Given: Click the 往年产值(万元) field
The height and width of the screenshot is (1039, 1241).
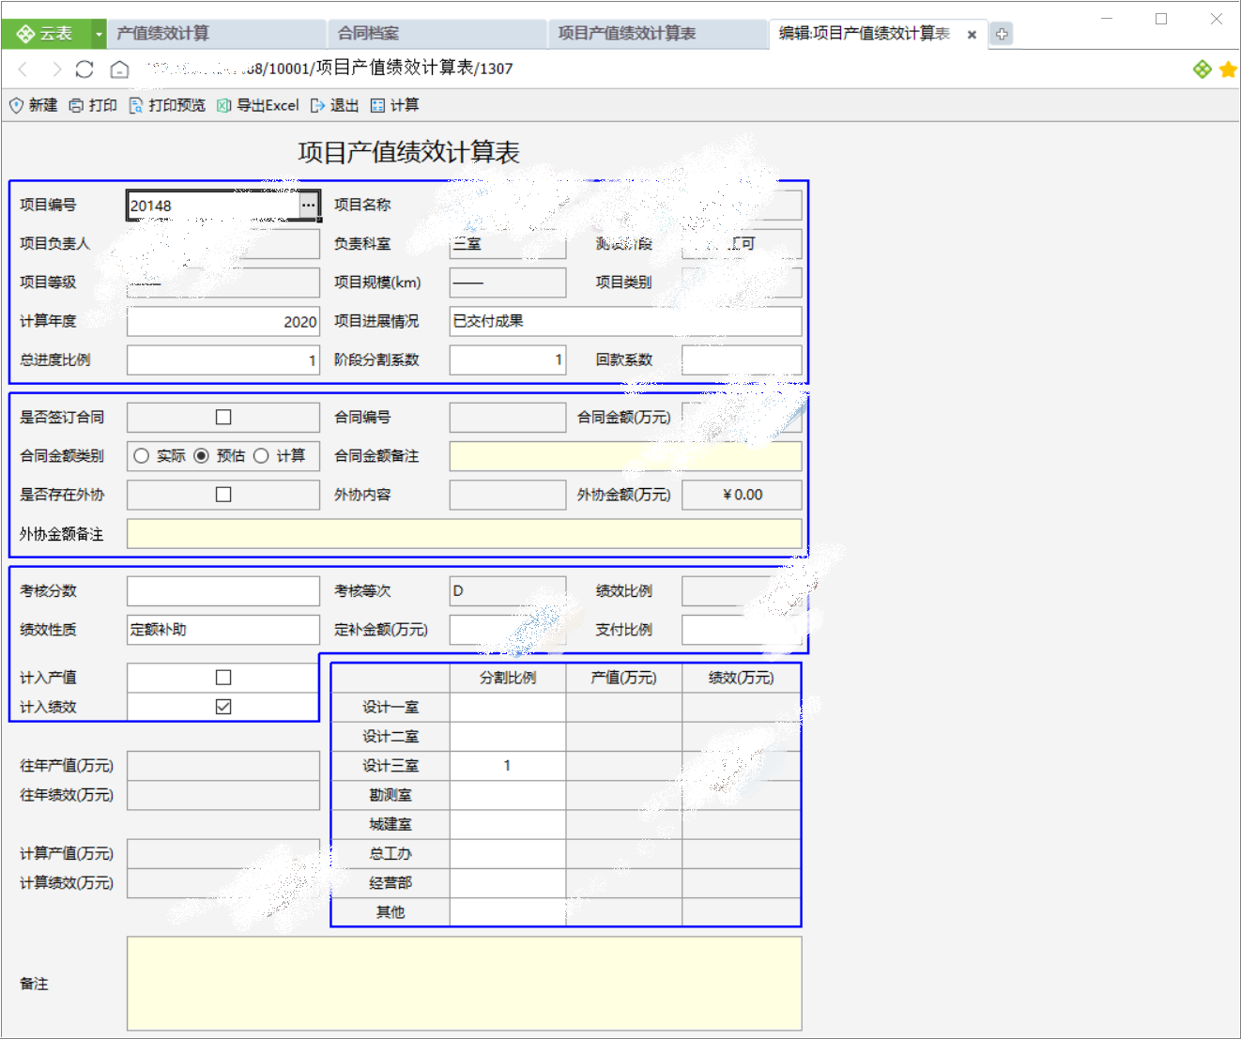Looking at the screenshot, I should [x=223, y=766].
